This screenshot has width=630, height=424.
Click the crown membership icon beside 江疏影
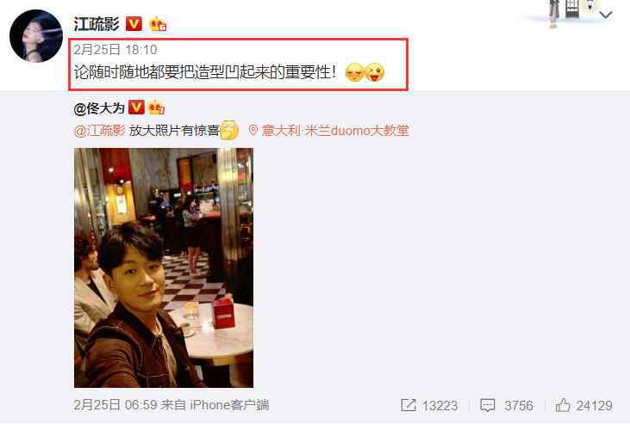tap(157, 24)
